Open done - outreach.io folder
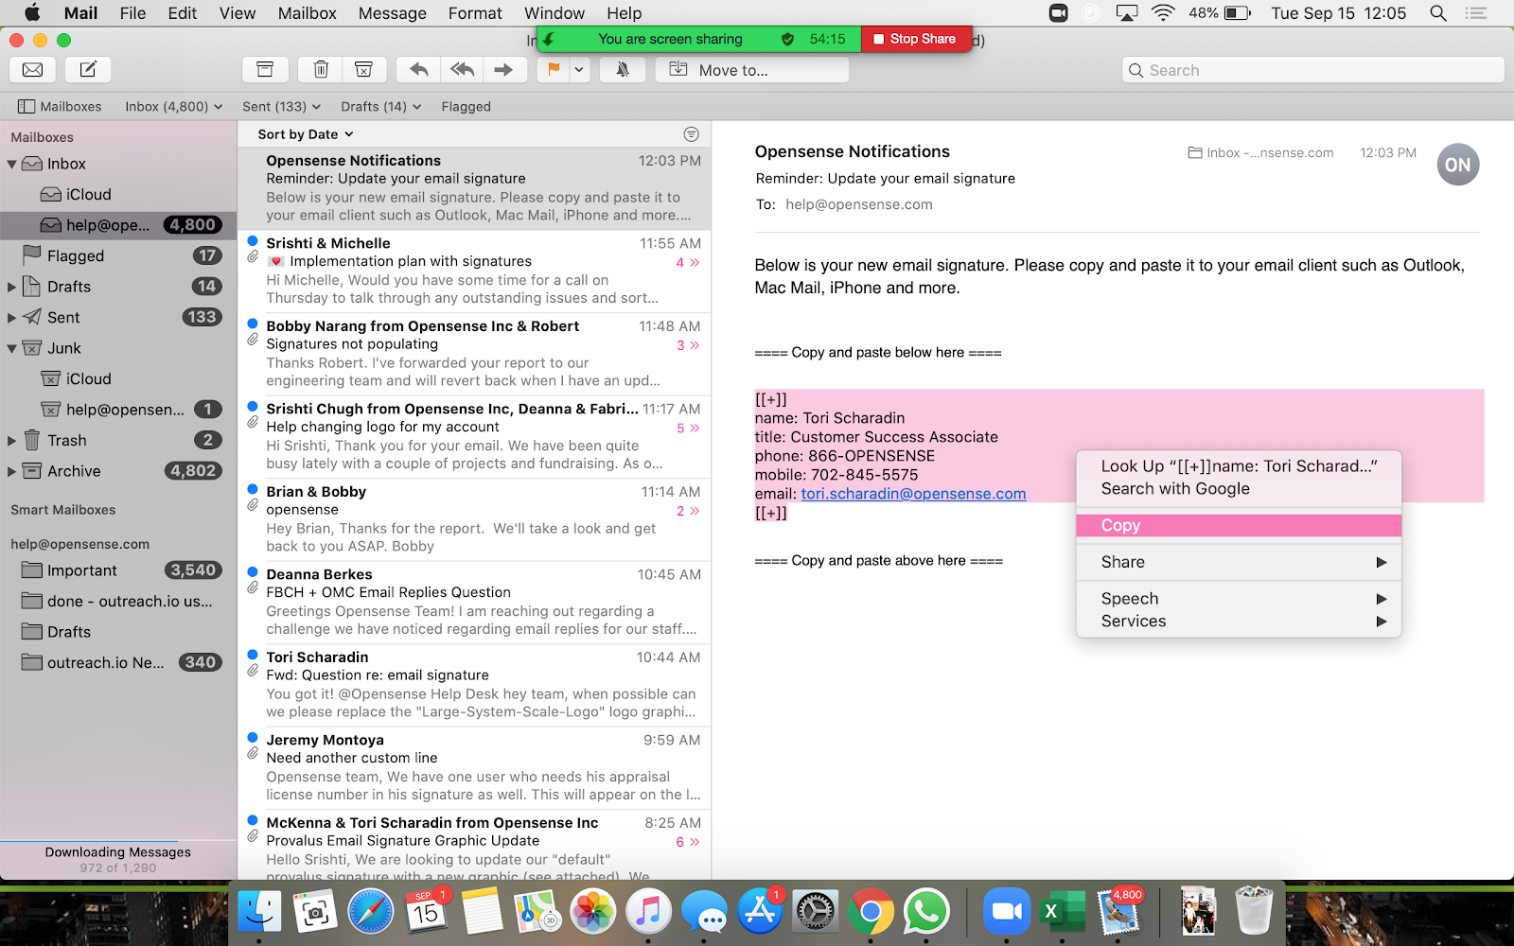This screenshot has height=946, width=1514. (118, 602)
